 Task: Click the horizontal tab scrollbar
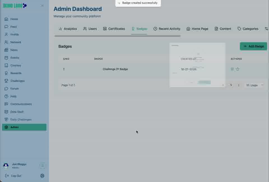[x=117, y=36]
